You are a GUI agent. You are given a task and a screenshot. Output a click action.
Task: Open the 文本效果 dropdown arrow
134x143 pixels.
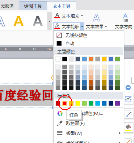coord(106,26)
